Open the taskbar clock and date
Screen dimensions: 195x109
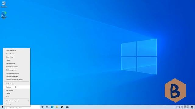pyautogui.click(x=186, y=107)
